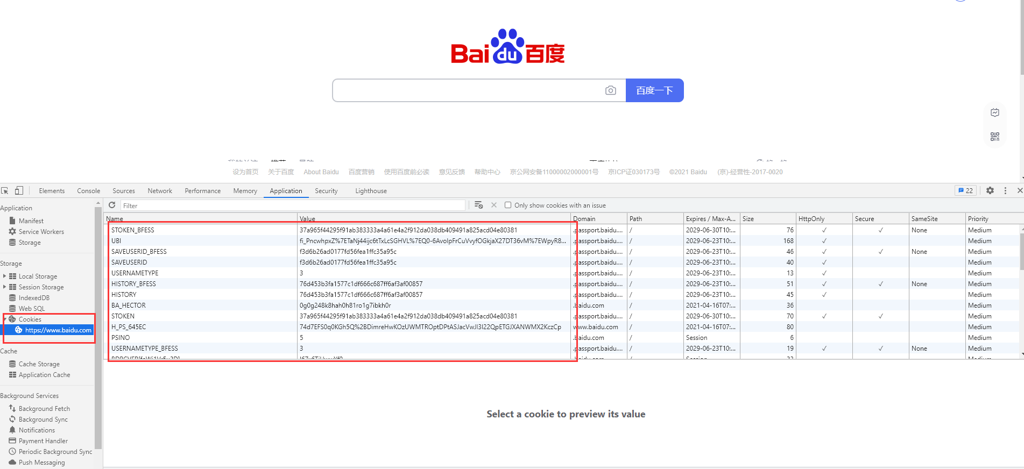Open the DevTools three-dot menu
The height and width of the screenshot is (469, 1024).
tap(1005, 190)
